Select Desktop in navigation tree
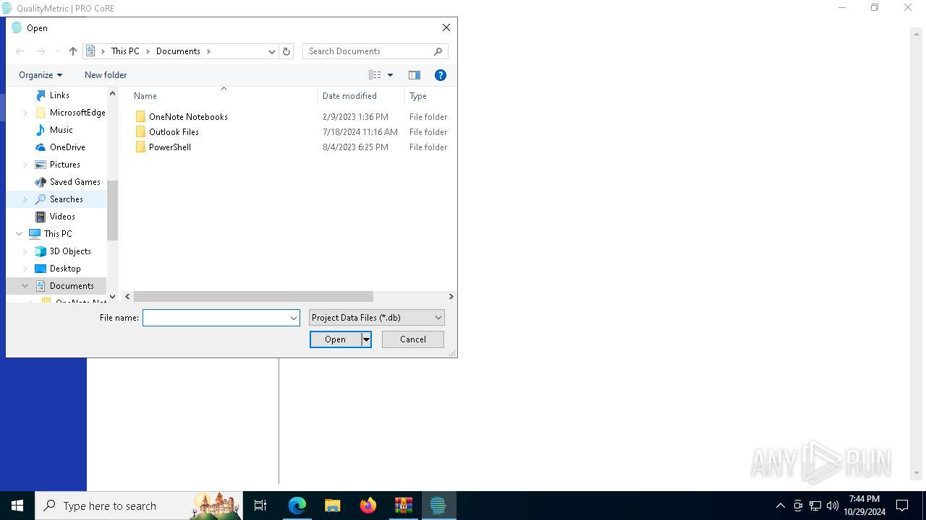 [x=65, y=269]
